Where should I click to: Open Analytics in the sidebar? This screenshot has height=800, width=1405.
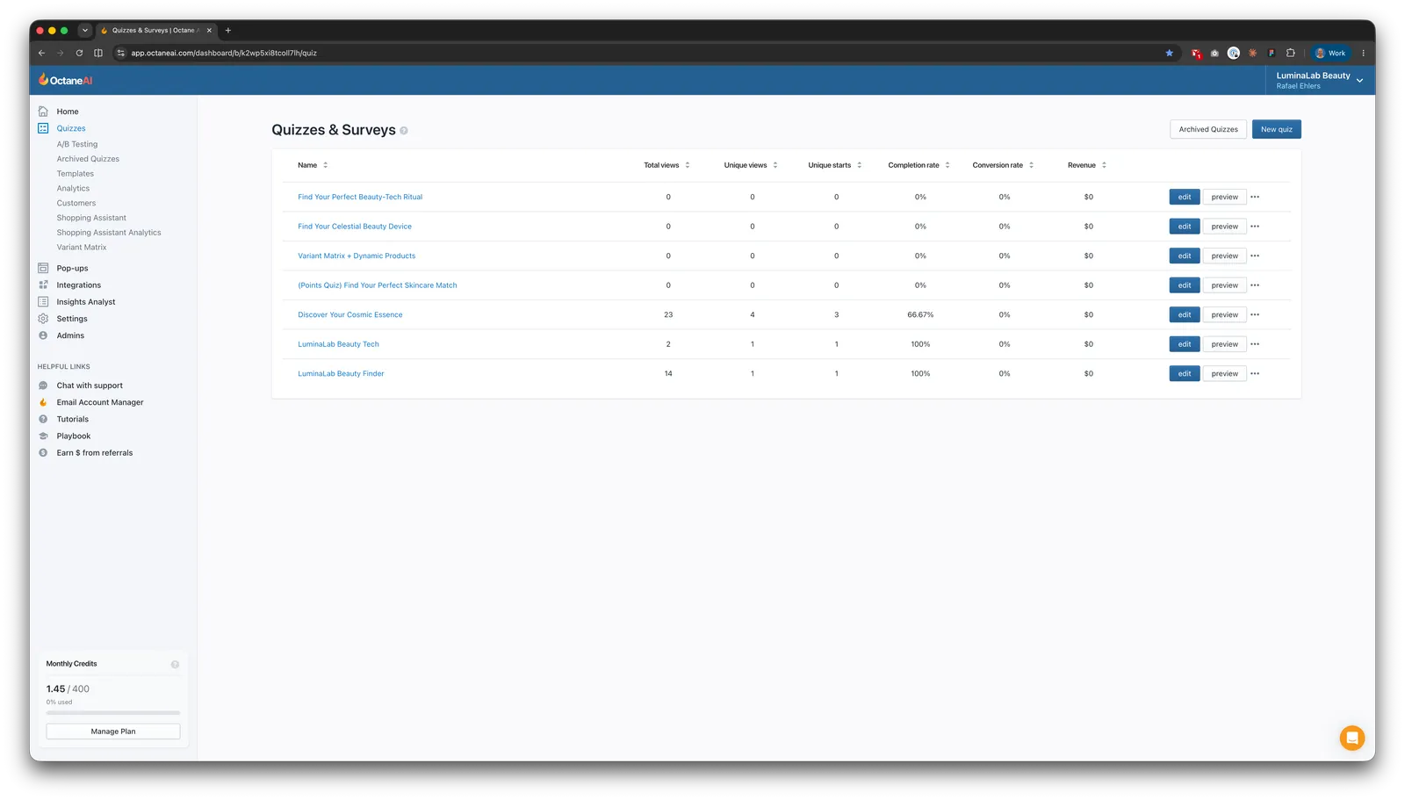click(73, 189)
